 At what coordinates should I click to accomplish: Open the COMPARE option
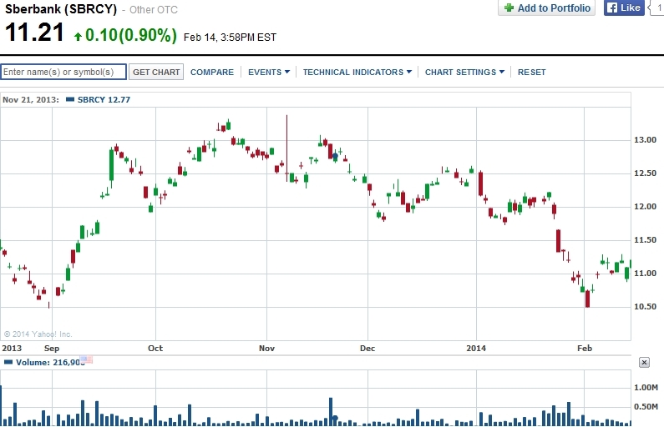[x=212, y=73]
